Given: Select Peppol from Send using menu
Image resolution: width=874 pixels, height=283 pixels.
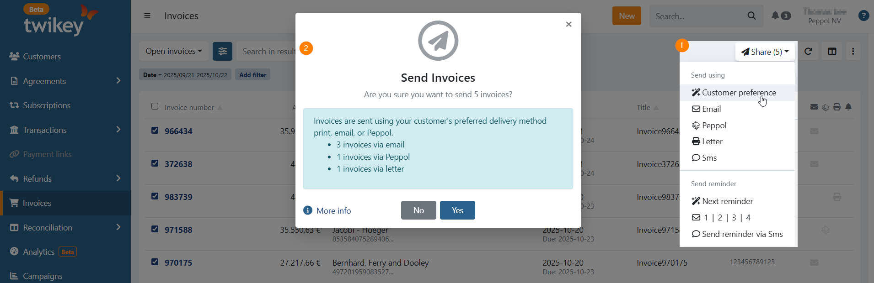Looking at the screenshot, I should (x=714, y=126).
